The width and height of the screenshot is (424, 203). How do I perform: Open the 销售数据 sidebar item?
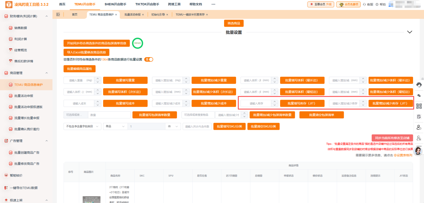point(21,28)
